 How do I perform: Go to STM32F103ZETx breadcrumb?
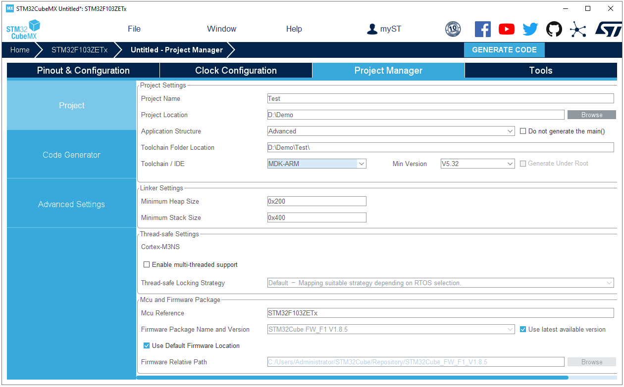coord(79,50)
